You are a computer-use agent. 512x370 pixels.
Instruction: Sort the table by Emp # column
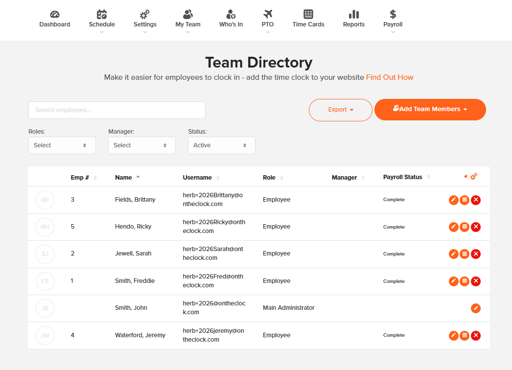pos(84,178)
